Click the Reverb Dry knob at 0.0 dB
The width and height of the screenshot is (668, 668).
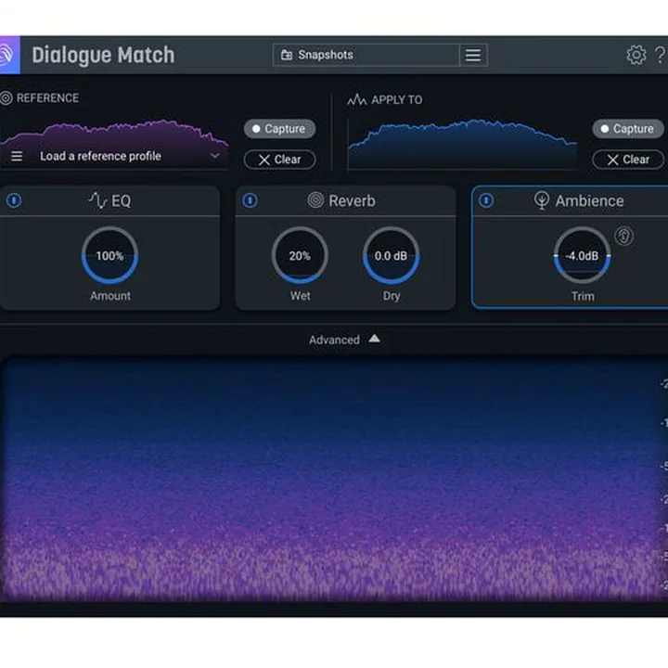coord(392,256)
